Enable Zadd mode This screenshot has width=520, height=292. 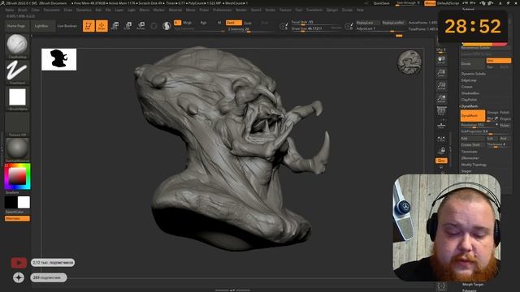click(x=233, y=23)
